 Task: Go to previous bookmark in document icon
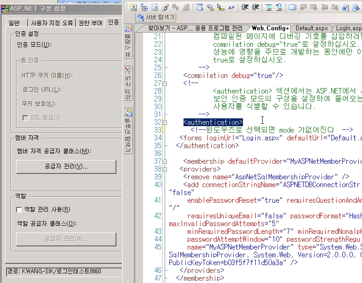[x=345, y=7]
